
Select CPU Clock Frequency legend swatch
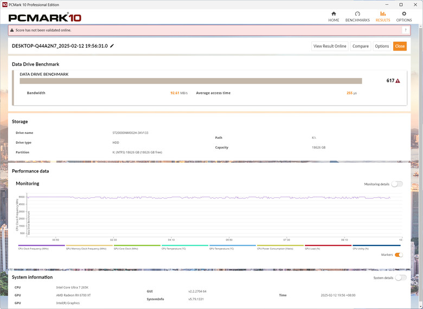(42, 246)
